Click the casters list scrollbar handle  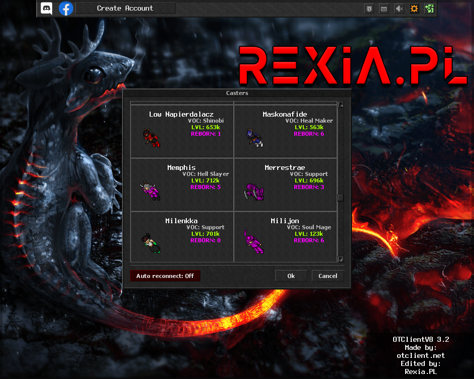point(340,198)
